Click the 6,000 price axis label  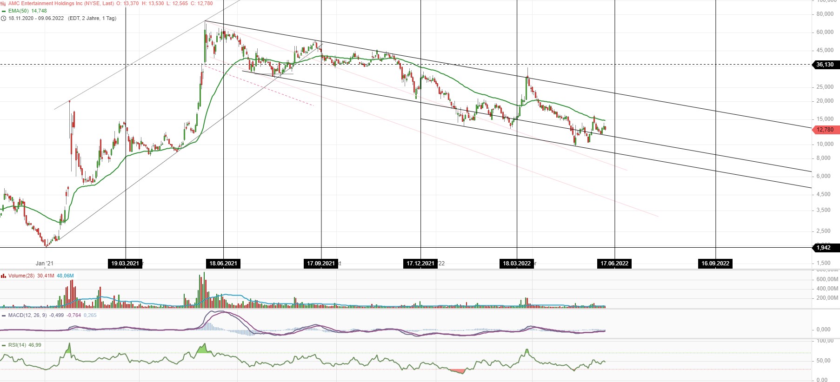click(x=824, y=176)
